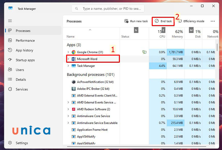Click the AMD External Events Client icon
This screenshot has width=222, height=150.
coord(74,96)
